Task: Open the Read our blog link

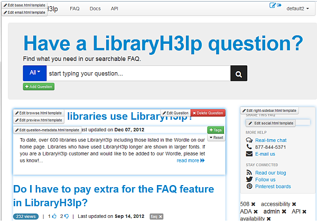Action: point(271,173)
